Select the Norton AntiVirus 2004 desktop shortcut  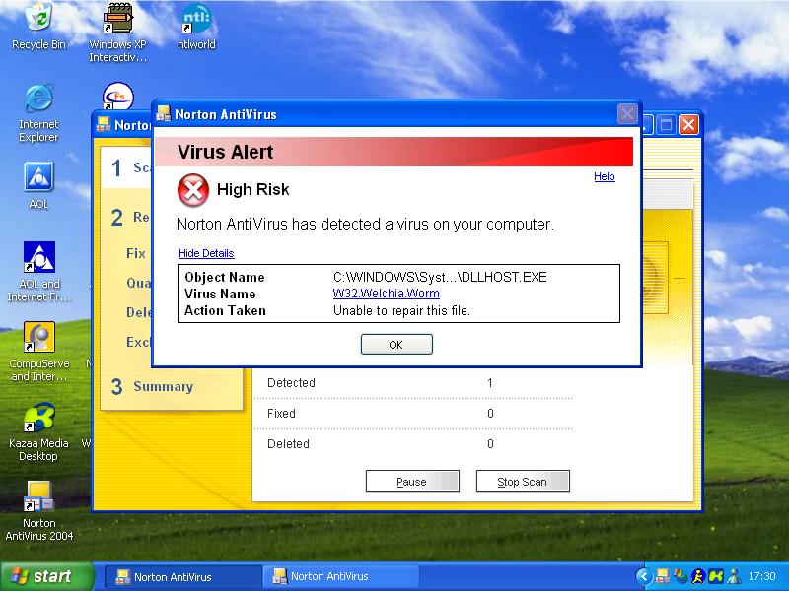pos(38,510)
